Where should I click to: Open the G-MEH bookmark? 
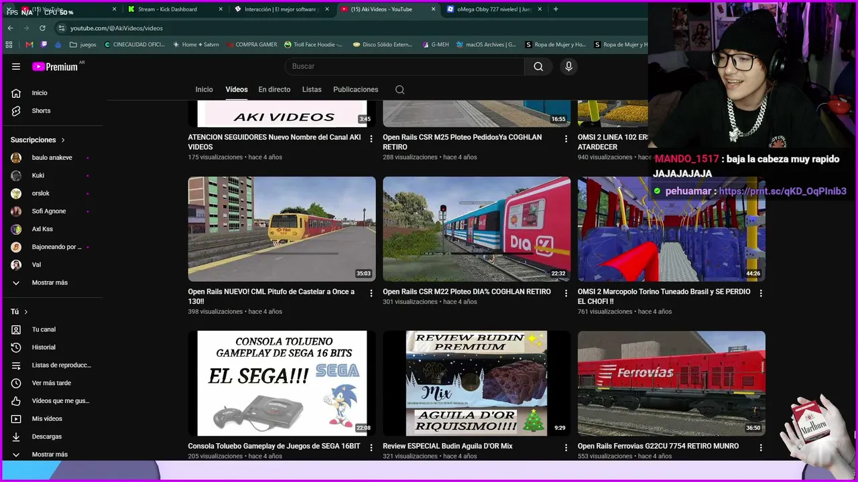[x=436, y=45]
